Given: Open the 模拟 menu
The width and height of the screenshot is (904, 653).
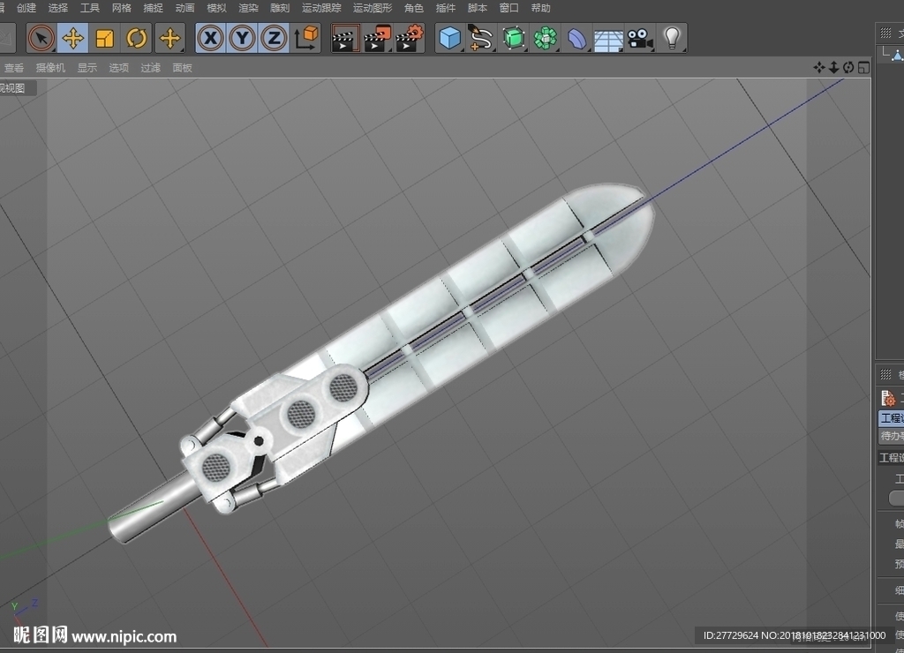Looking at the screenshot, I should [x=216, y=8].
